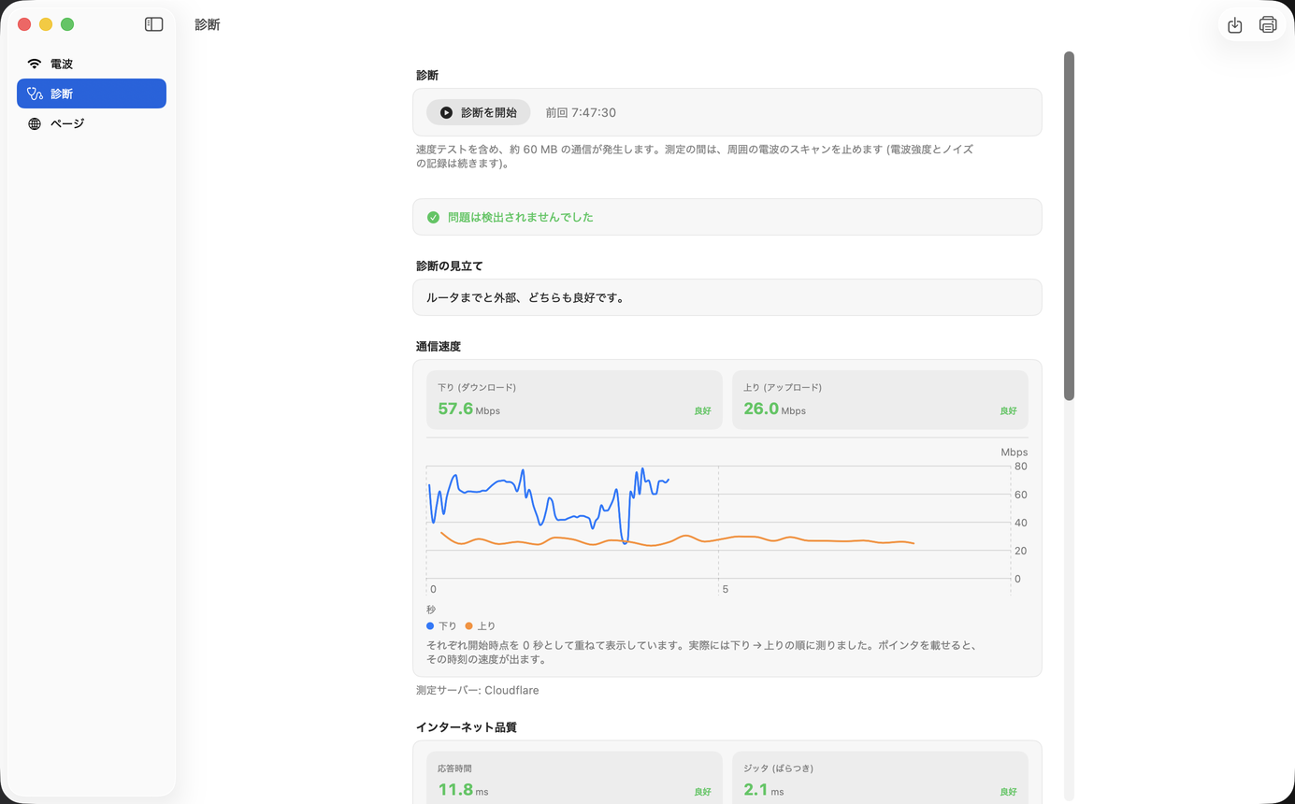Screen dimensions: 1295x804
Task: Select the 診断 sidebar item
Action: (92, 93)
